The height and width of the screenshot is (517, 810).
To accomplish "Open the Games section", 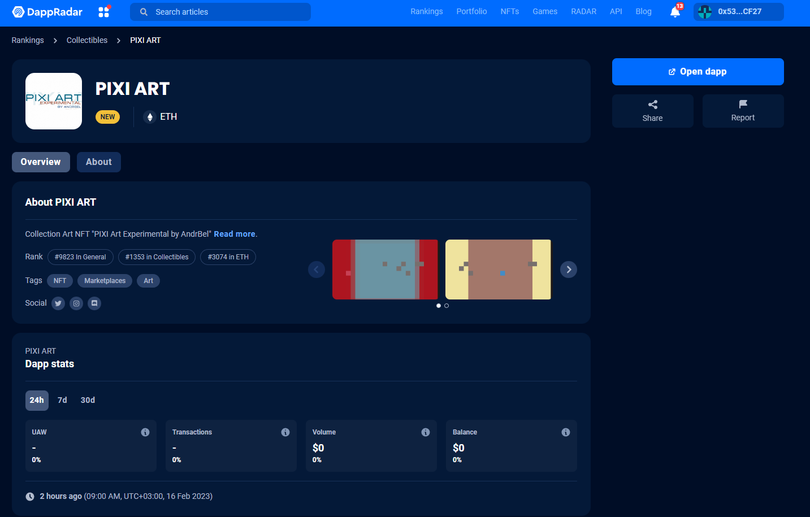I will point(544,11).
